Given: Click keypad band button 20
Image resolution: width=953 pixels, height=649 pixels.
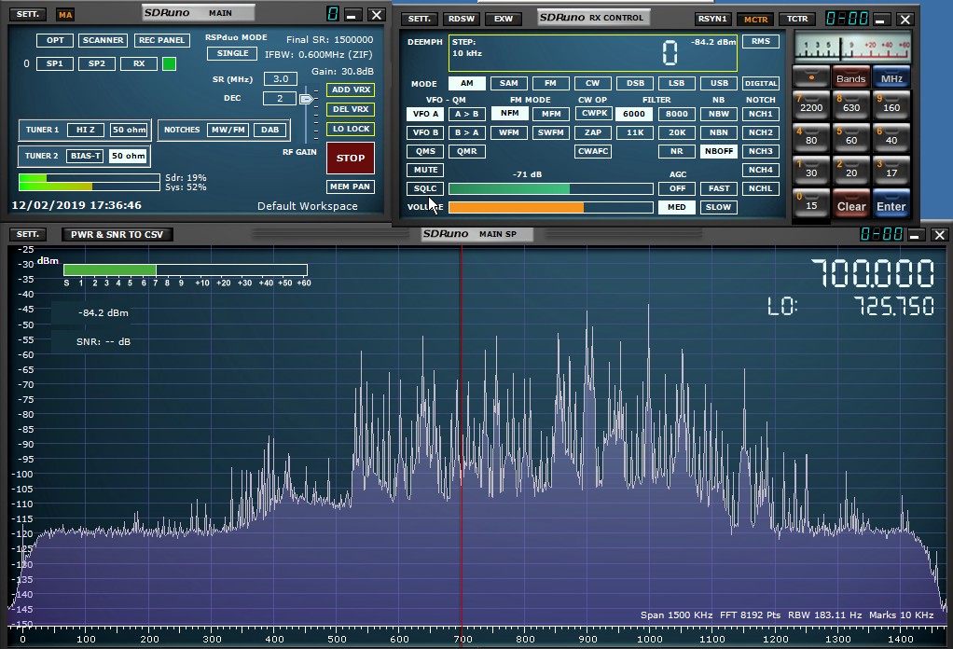Looking at the screenshot, I should (850, 170).
